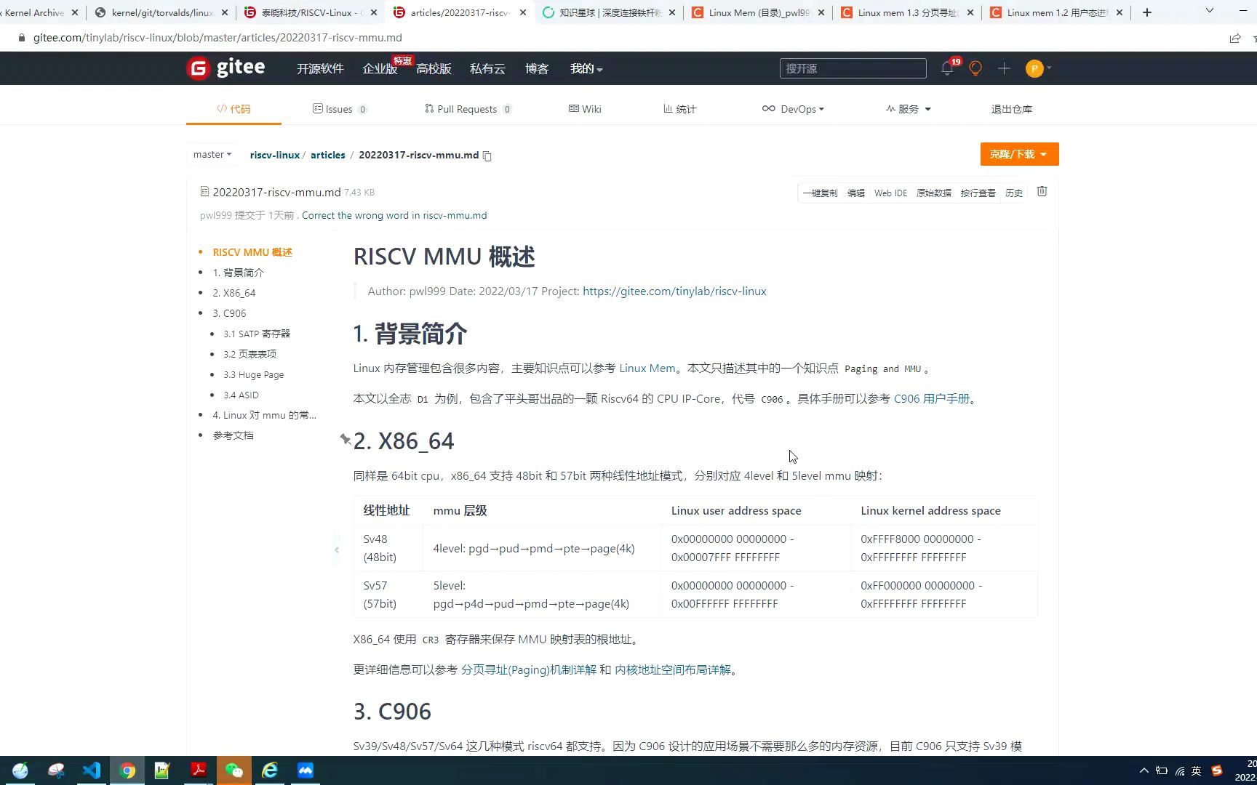
Task: Show hidden system tray icons
Action: point(1144,770)
